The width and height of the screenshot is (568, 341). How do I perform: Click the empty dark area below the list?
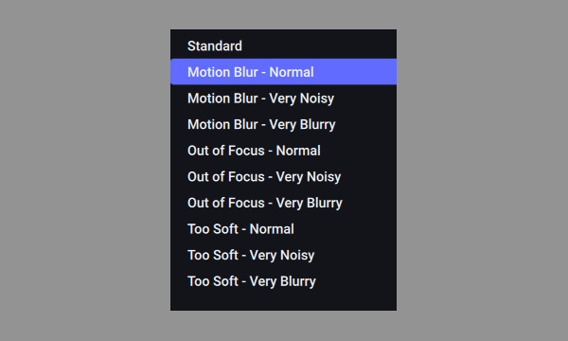coord(283,302)
